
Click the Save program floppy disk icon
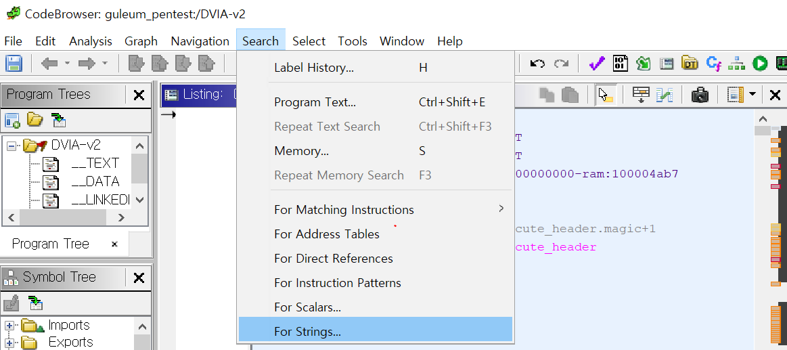pos(14,64)
